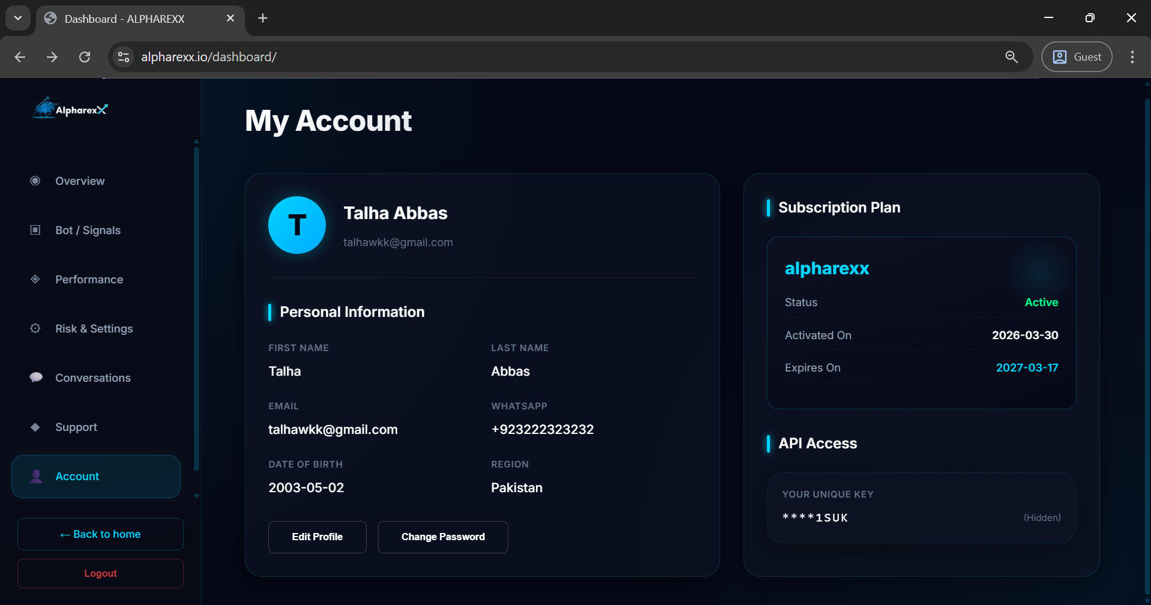This screenshot has width=1151, height=605.
Task: Click the sidebar scrollbar up arrow
Action: [x=196, y=142]
